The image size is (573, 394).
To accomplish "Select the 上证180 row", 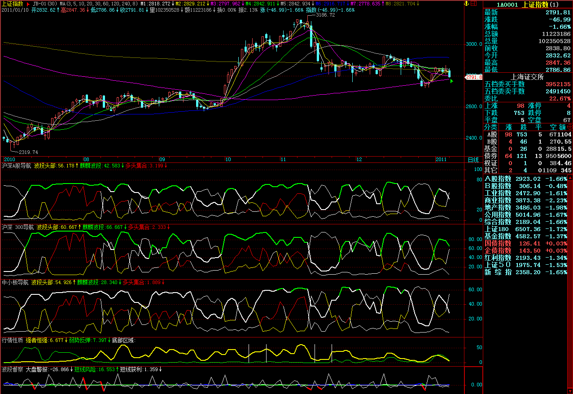I will point(526,229).
